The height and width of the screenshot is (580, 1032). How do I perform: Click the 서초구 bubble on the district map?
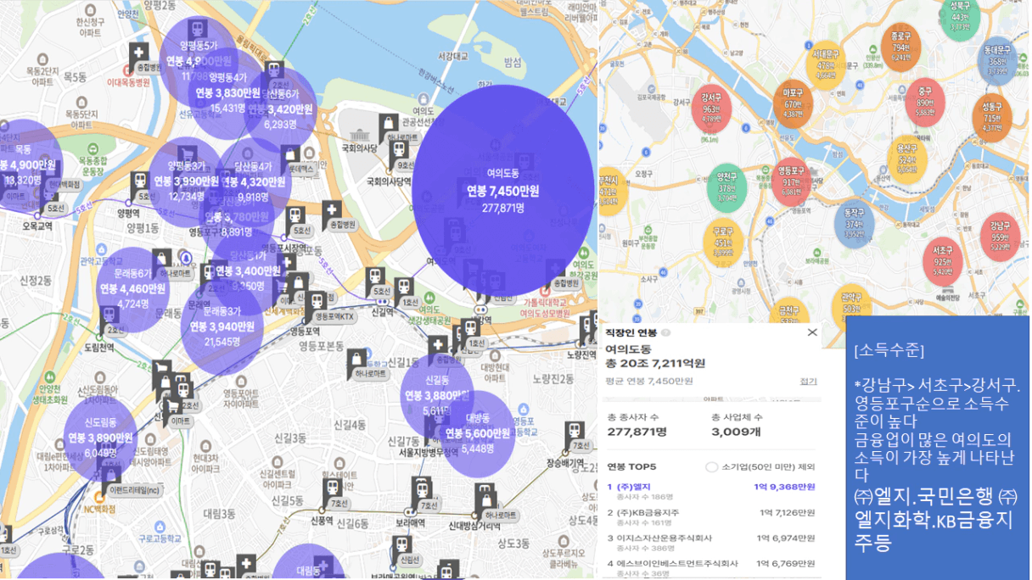(x=942, y=260)
